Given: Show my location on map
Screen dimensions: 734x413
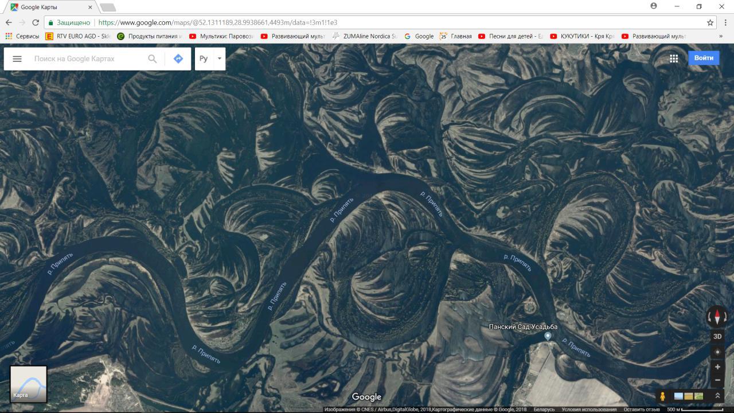Looking at the screenshot, I should coord(717,352).
